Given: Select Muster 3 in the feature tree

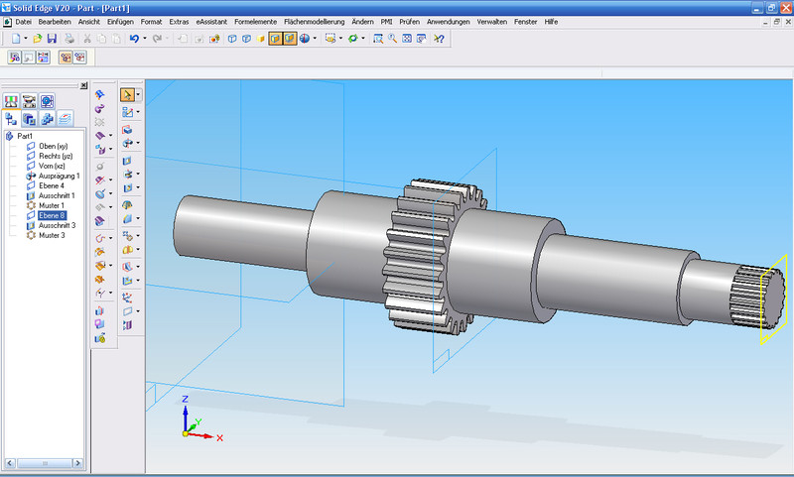Looking at the screenshot, I should pos(52,235).
